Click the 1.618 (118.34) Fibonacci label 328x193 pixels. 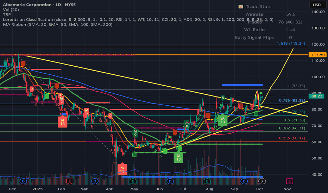(291, 44)
